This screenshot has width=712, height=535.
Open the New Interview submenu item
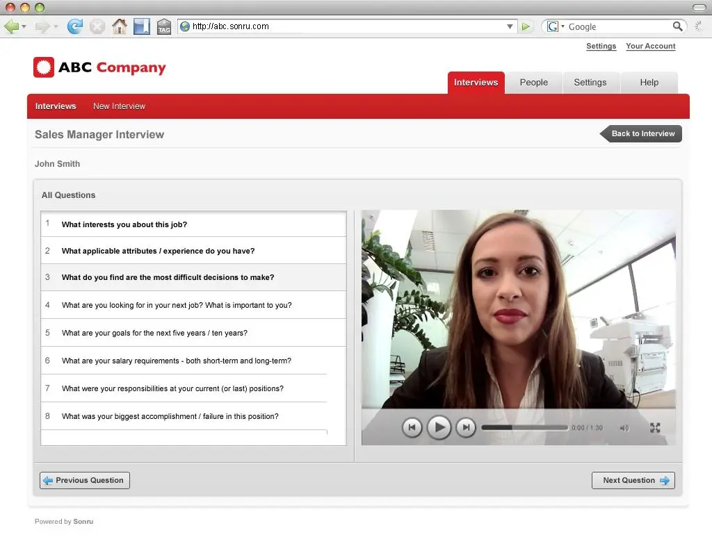[119, 106]
